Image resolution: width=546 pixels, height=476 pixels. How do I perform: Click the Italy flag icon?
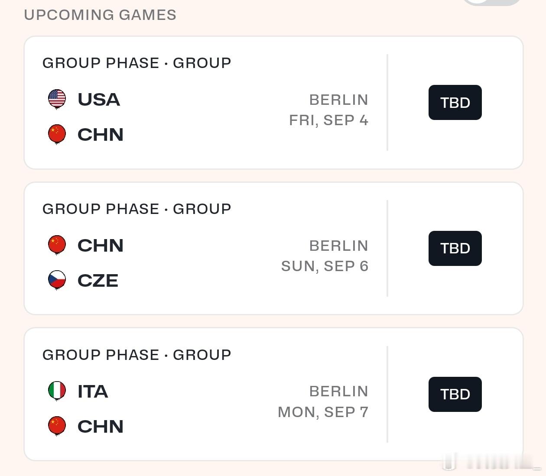[x=57, y=391]
